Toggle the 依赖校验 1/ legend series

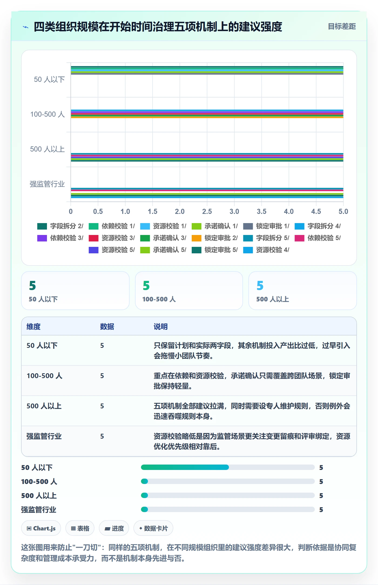coord(112,226)
